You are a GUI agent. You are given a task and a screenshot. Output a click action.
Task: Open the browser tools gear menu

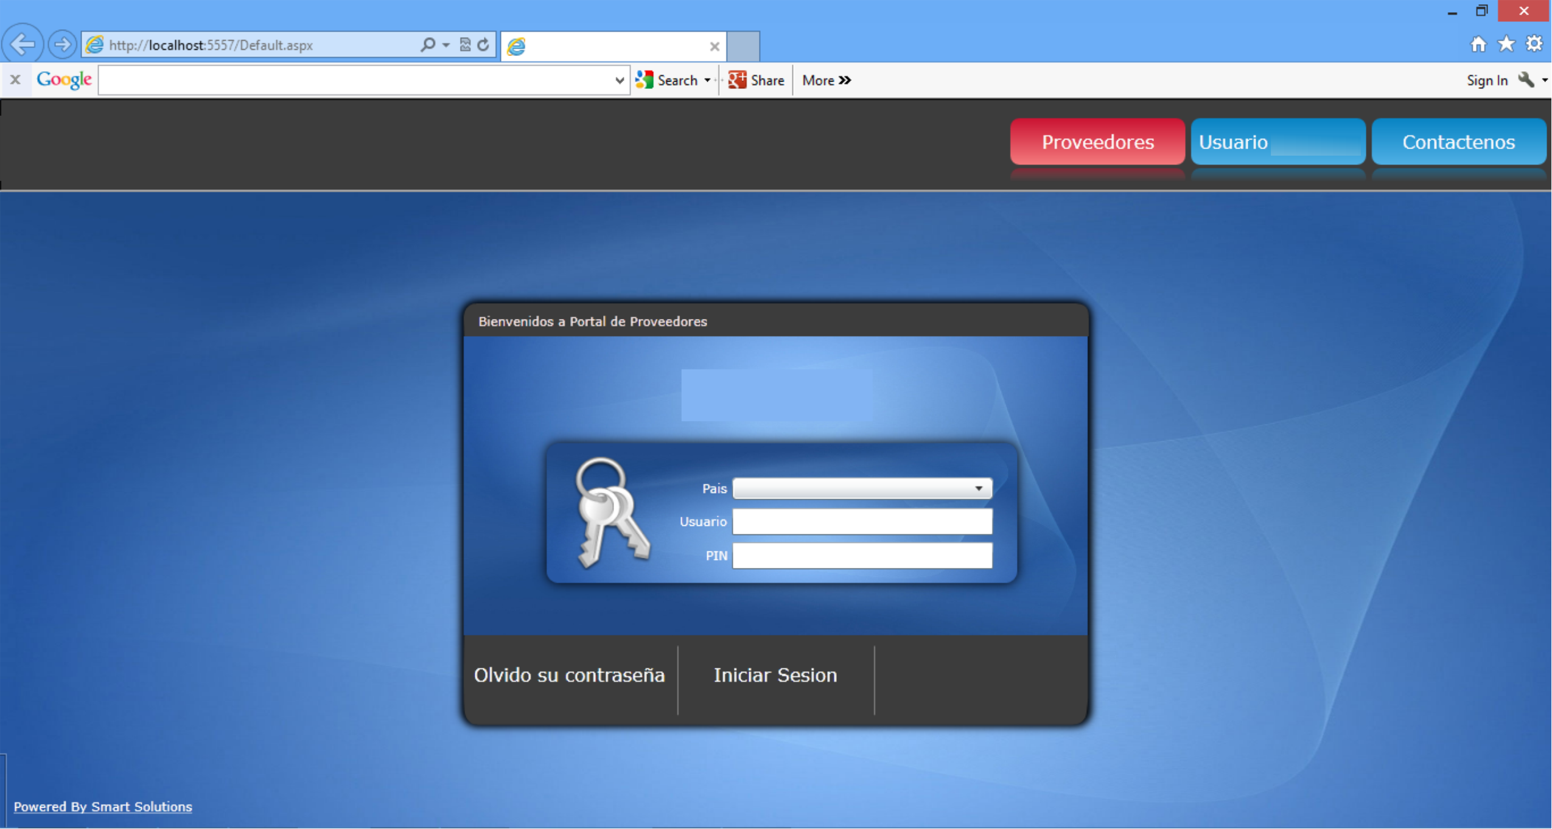coord(1534,44)
